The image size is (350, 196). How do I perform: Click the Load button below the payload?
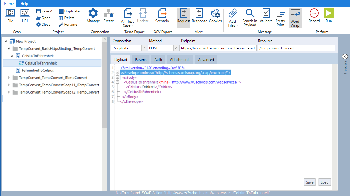pos(325,182)
